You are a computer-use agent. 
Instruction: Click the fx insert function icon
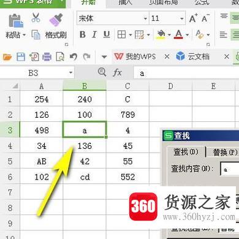117,72
